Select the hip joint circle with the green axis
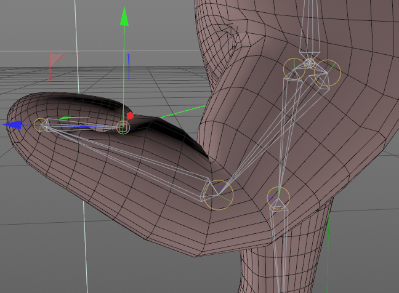This screenshot has width=399, height=293. click(x=328, y=73)
